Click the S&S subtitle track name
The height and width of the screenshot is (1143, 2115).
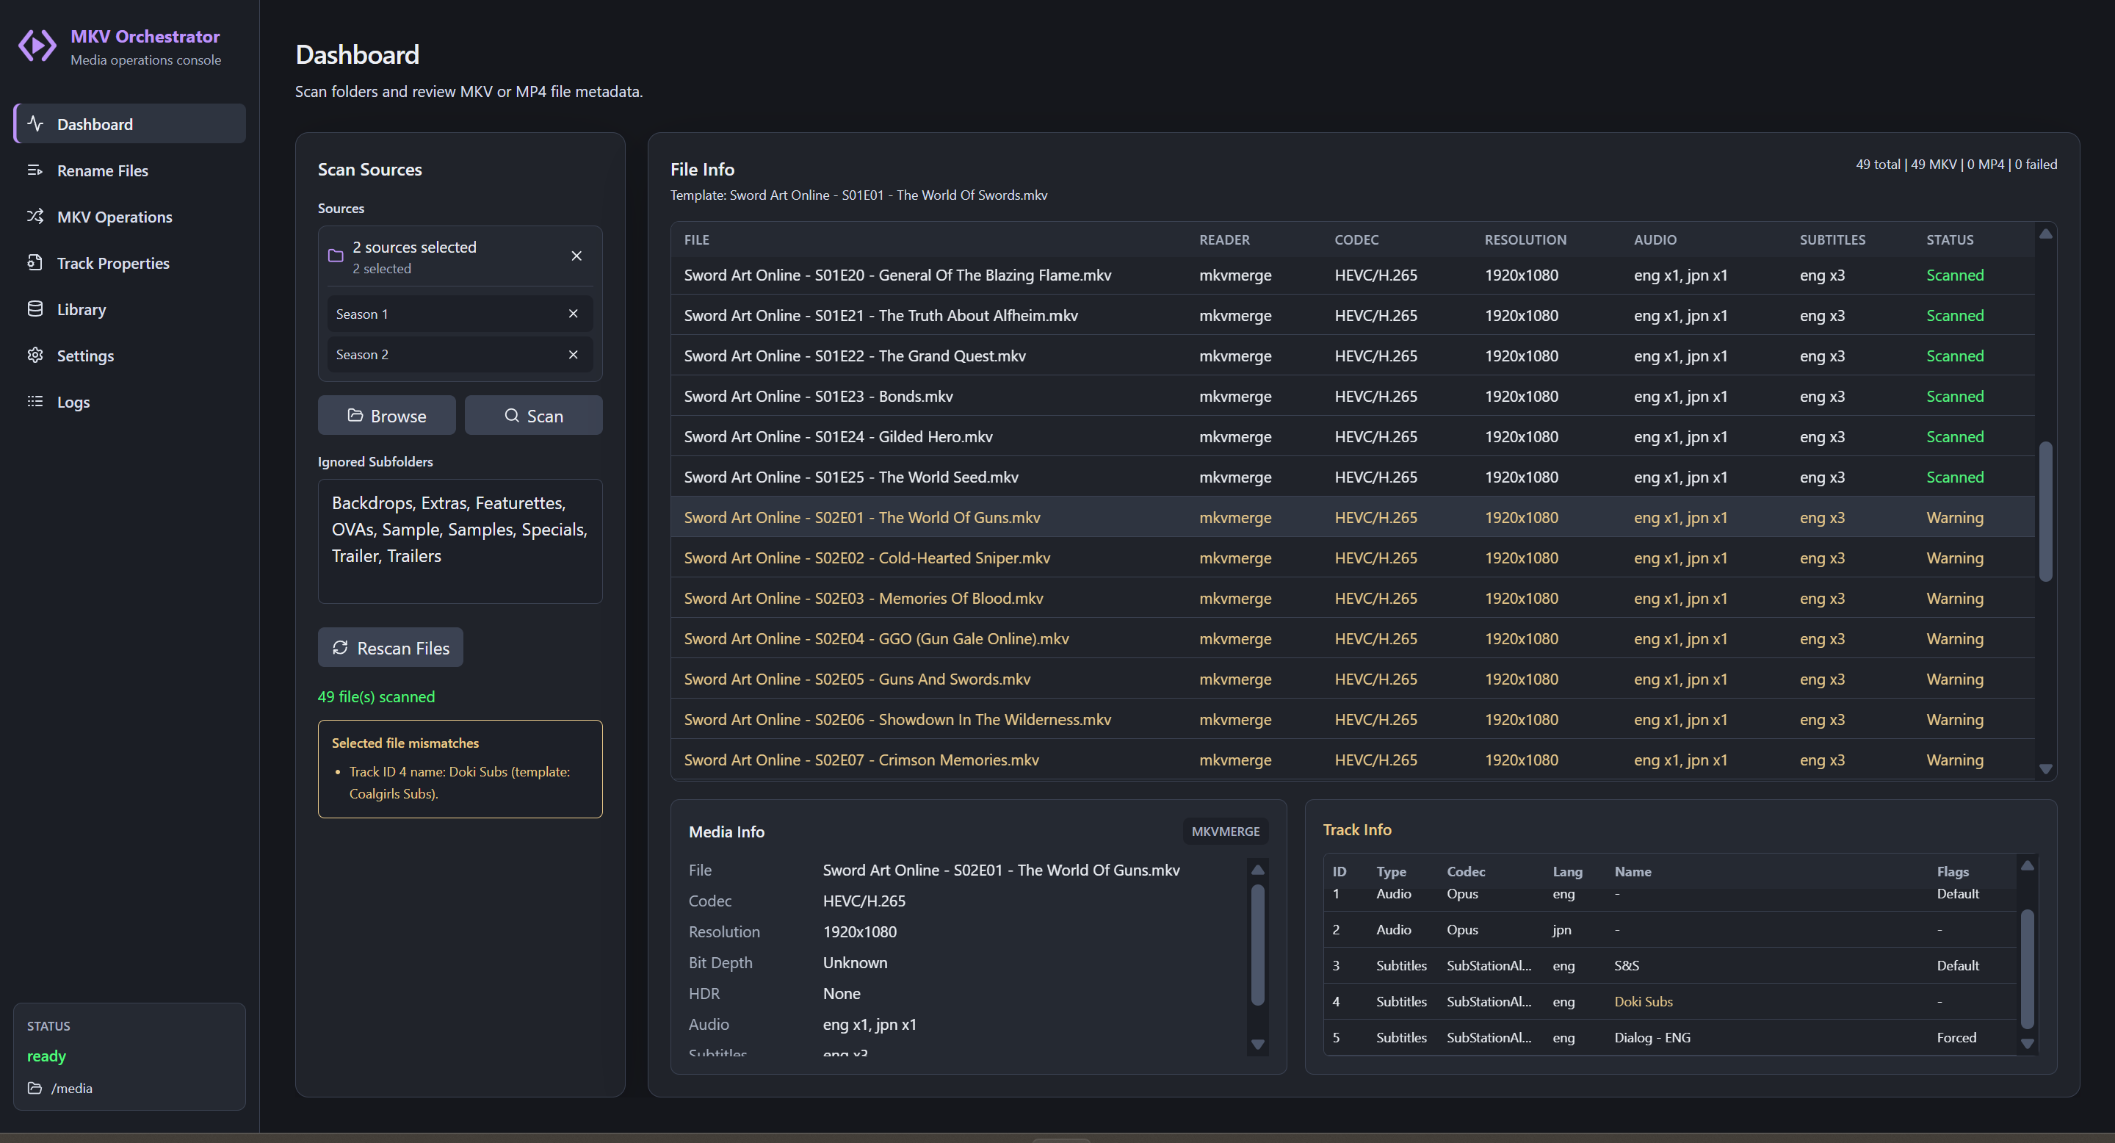click(x=1627, y=964)
